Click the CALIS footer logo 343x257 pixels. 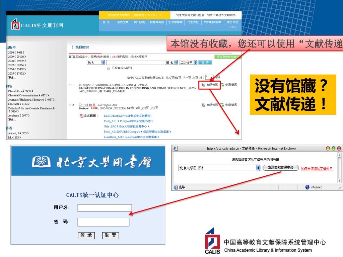click(x=212, y=241)
